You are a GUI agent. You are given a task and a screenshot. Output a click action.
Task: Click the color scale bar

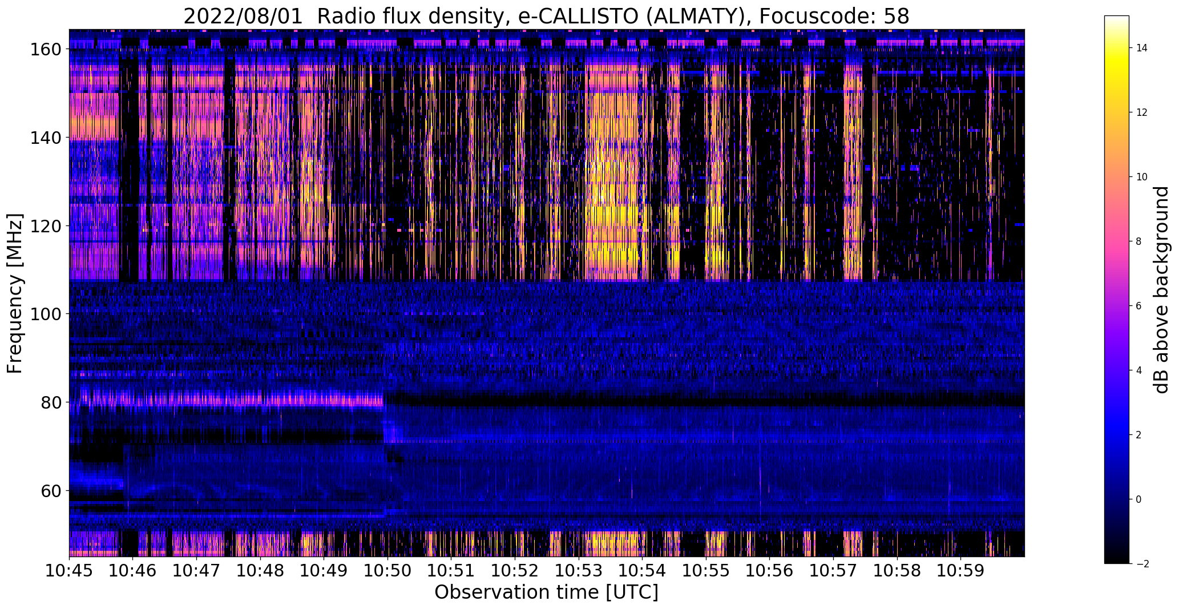pos(1117,289)
